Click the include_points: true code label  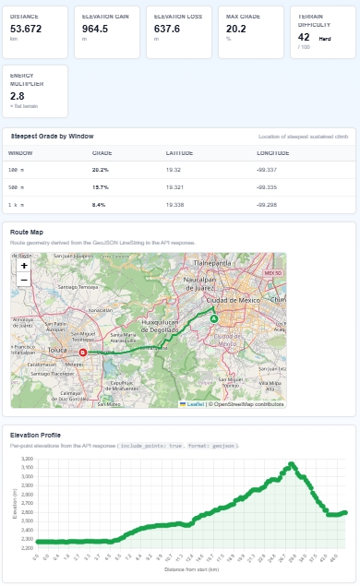[x=151, y=446]
